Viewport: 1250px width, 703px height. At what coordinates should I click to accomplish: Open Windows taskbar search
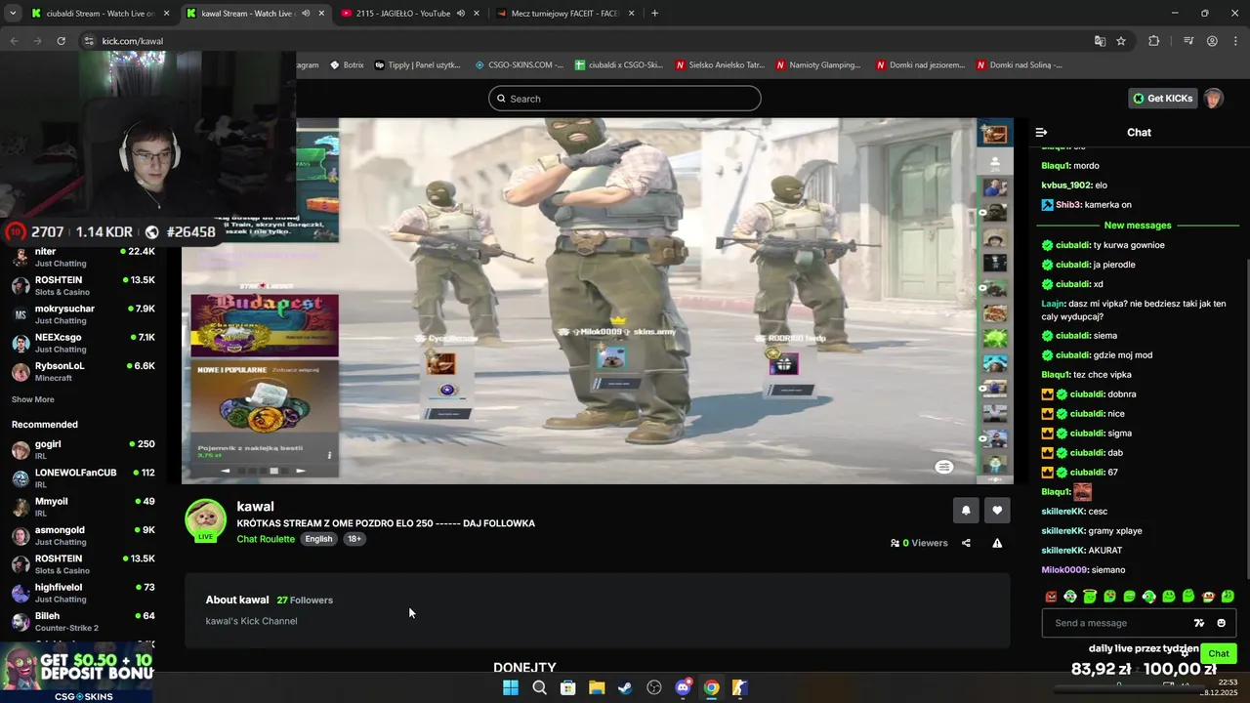tap(539, 687)
